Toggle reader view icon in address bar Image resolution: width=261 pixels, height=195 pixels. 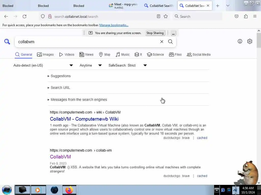[159, 17]
